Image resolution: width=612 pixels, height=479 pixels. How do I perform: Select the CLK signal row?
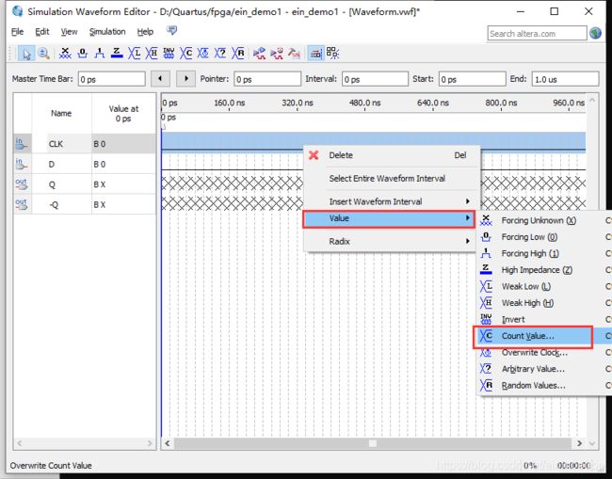(85, 144)
